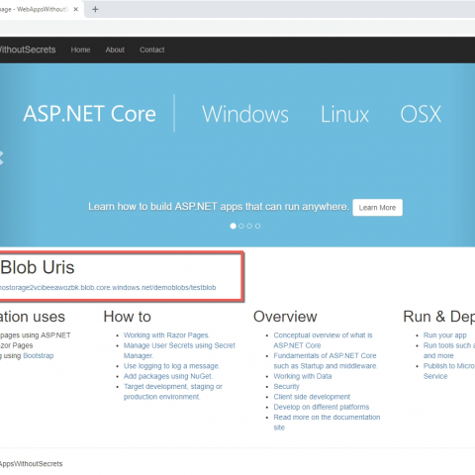Select the fourth carousel indicator dot
This screenshot has width=475, height=475.
[x=258, y=226]
